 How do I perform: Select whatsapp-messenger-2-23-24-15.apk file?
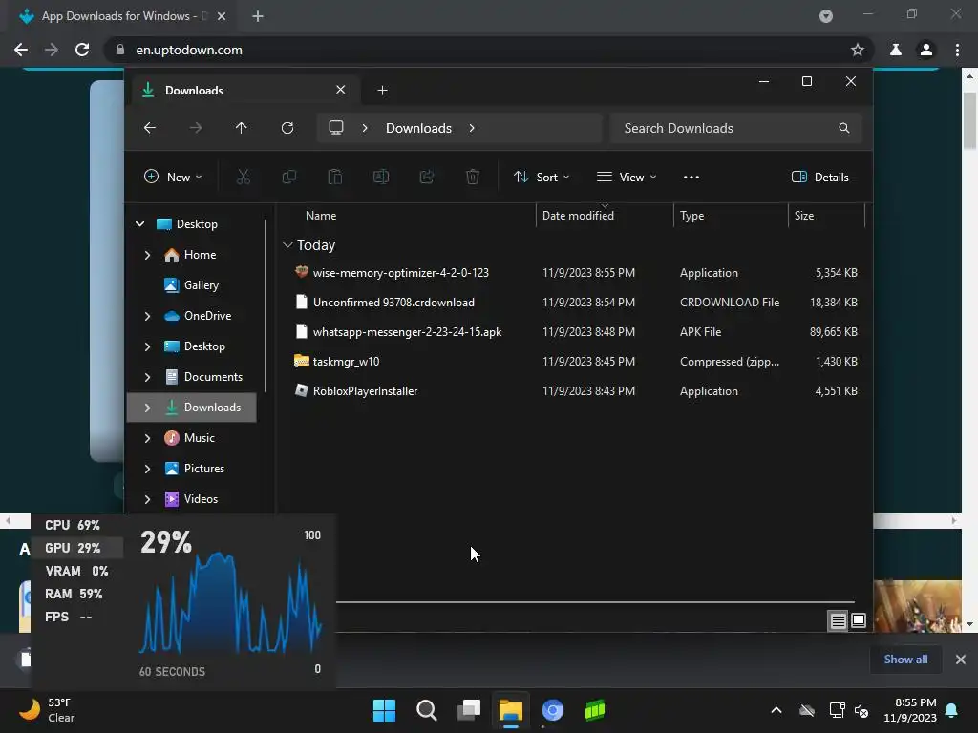574,332
